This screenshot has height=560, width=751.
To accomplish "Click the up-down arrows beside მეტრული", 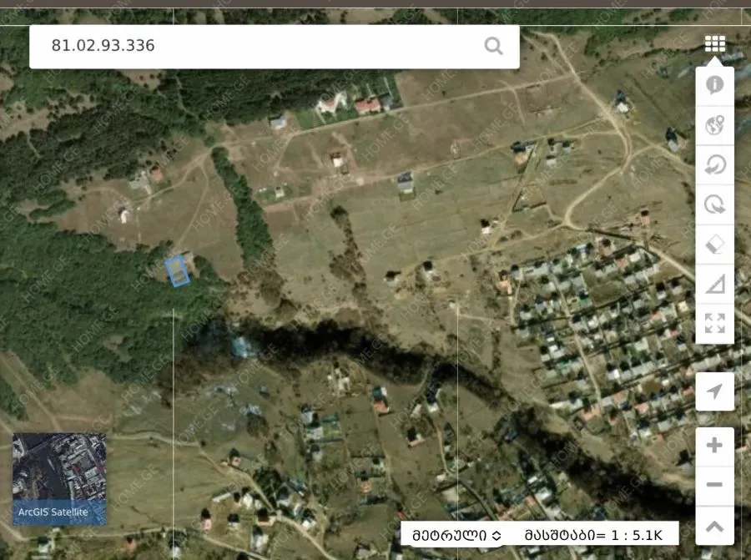I will click(496, 535).
